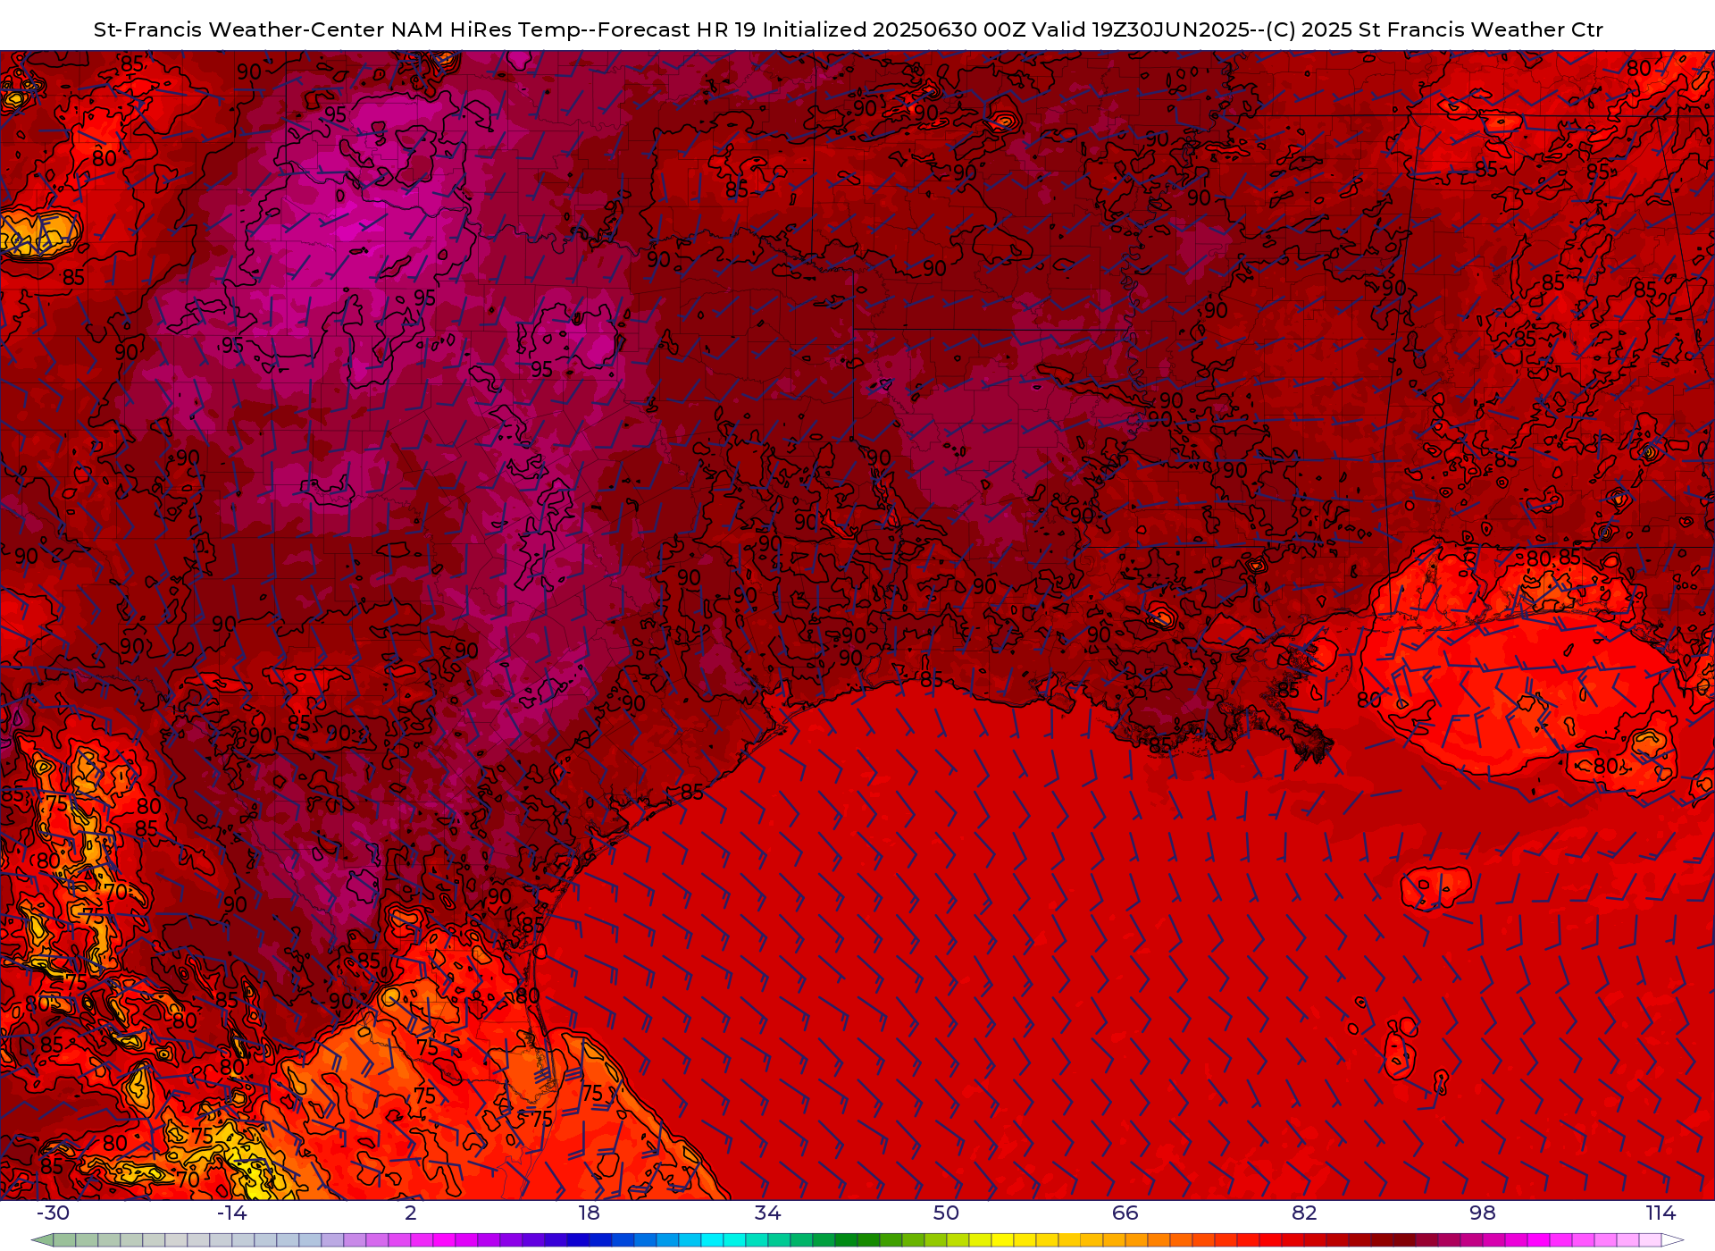1715x1251 pixels.
Task: Click the 98 colorbar label
Action: point(1483,1213)
